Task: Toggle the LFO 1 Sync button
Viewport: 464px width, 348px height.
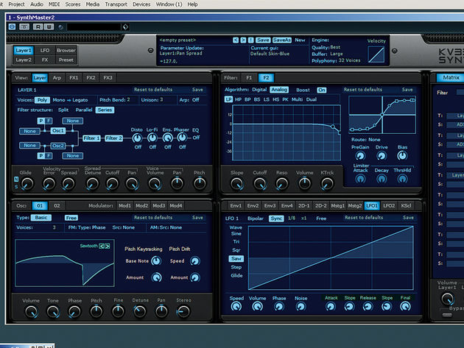Action: coord(276,219)
